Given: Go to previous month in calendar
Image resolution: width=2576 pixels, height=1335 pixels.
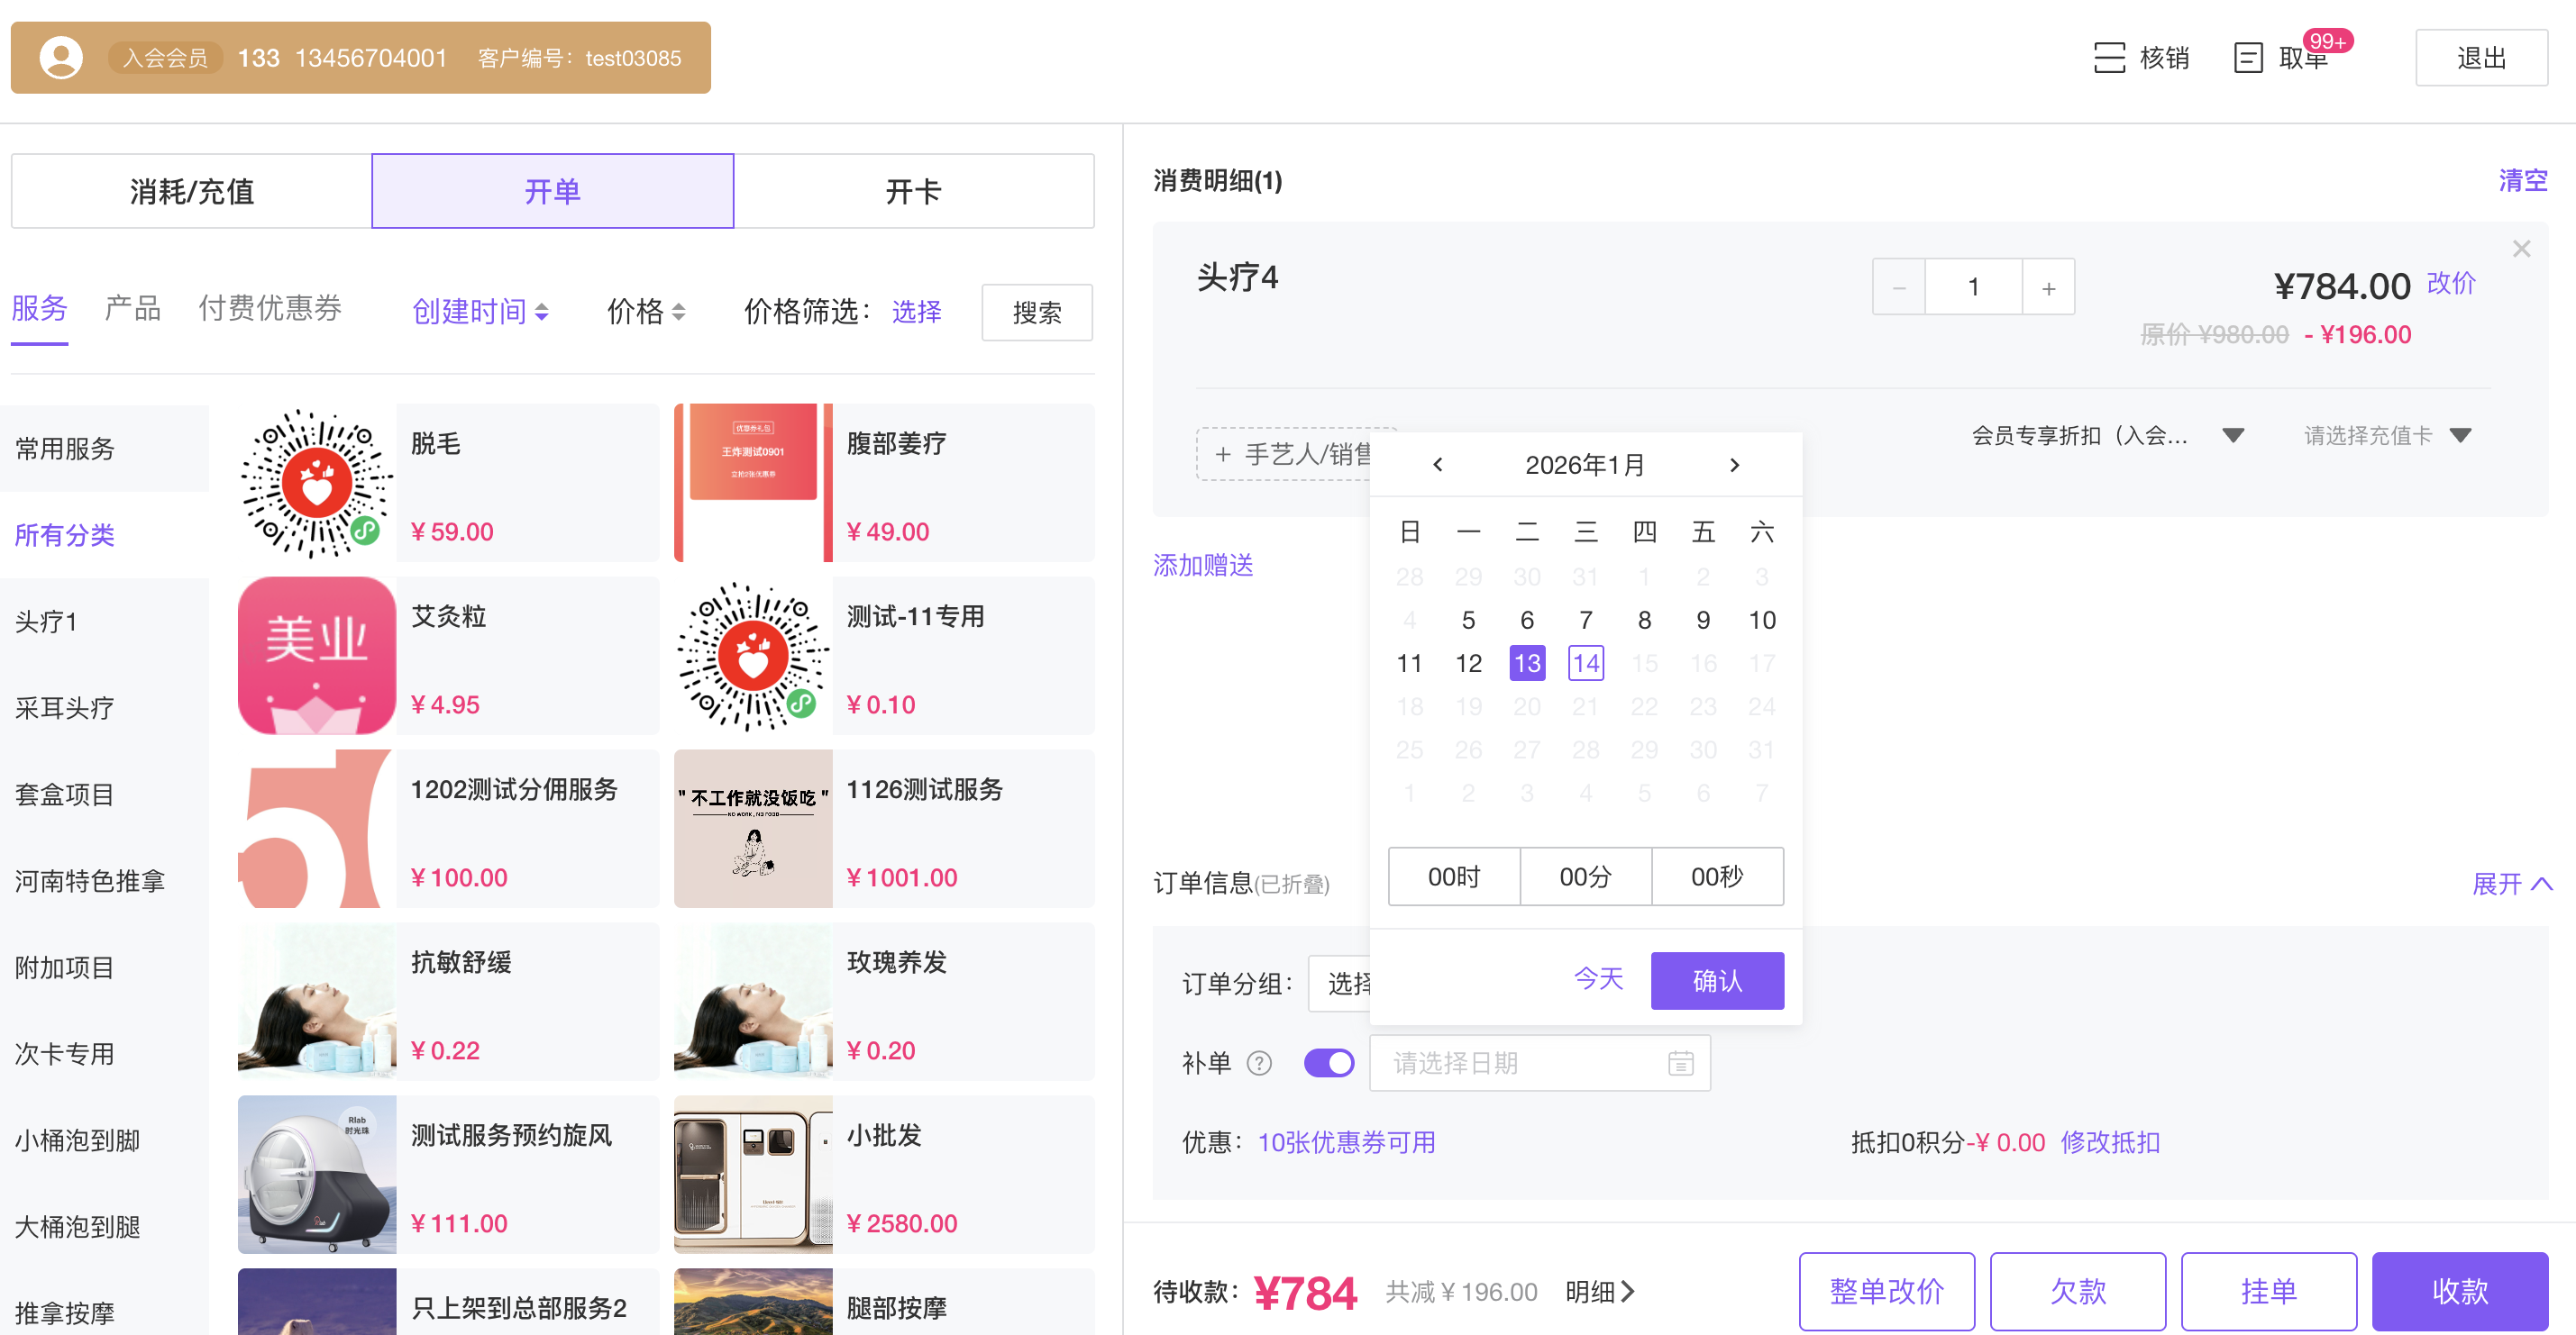Looking at the screenshot, I should click(1437, 465).
